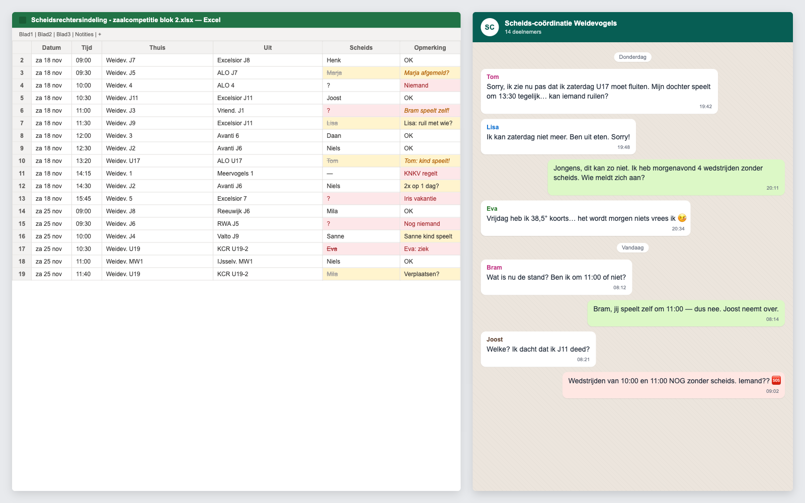Select the Scheids column header
The width and height of the screenshot is (805, 503).
click(x=361, y=48)
